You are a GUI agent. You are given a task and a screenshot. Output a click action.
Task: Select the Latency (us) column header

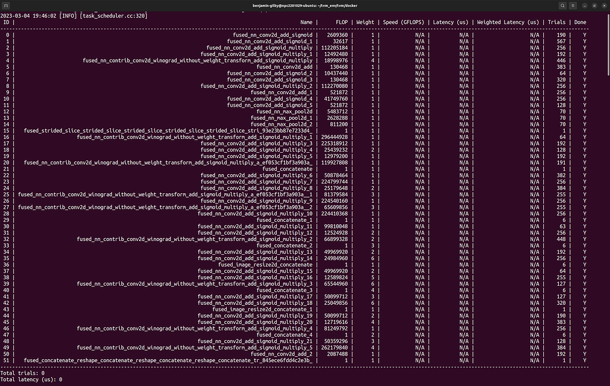[450, 22]
